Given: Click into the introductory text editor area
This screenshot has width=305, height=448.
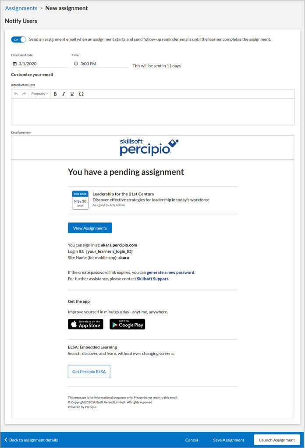Looking at the screenshot, I should pyautogui.click(x=152, y=111).
